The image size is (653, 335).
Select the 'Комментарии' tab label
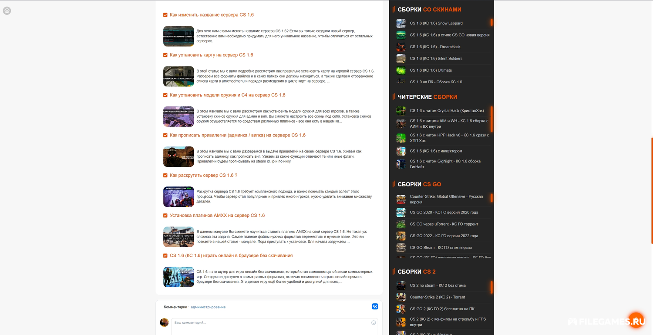(175, 307)
